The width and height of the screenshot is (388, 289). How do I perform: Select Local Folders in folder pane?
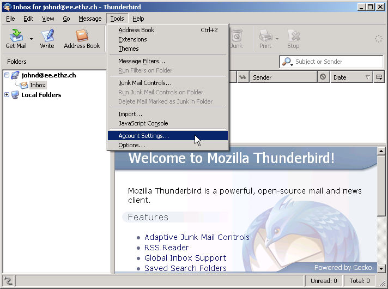pyautogui.click(x=41, y=95)
